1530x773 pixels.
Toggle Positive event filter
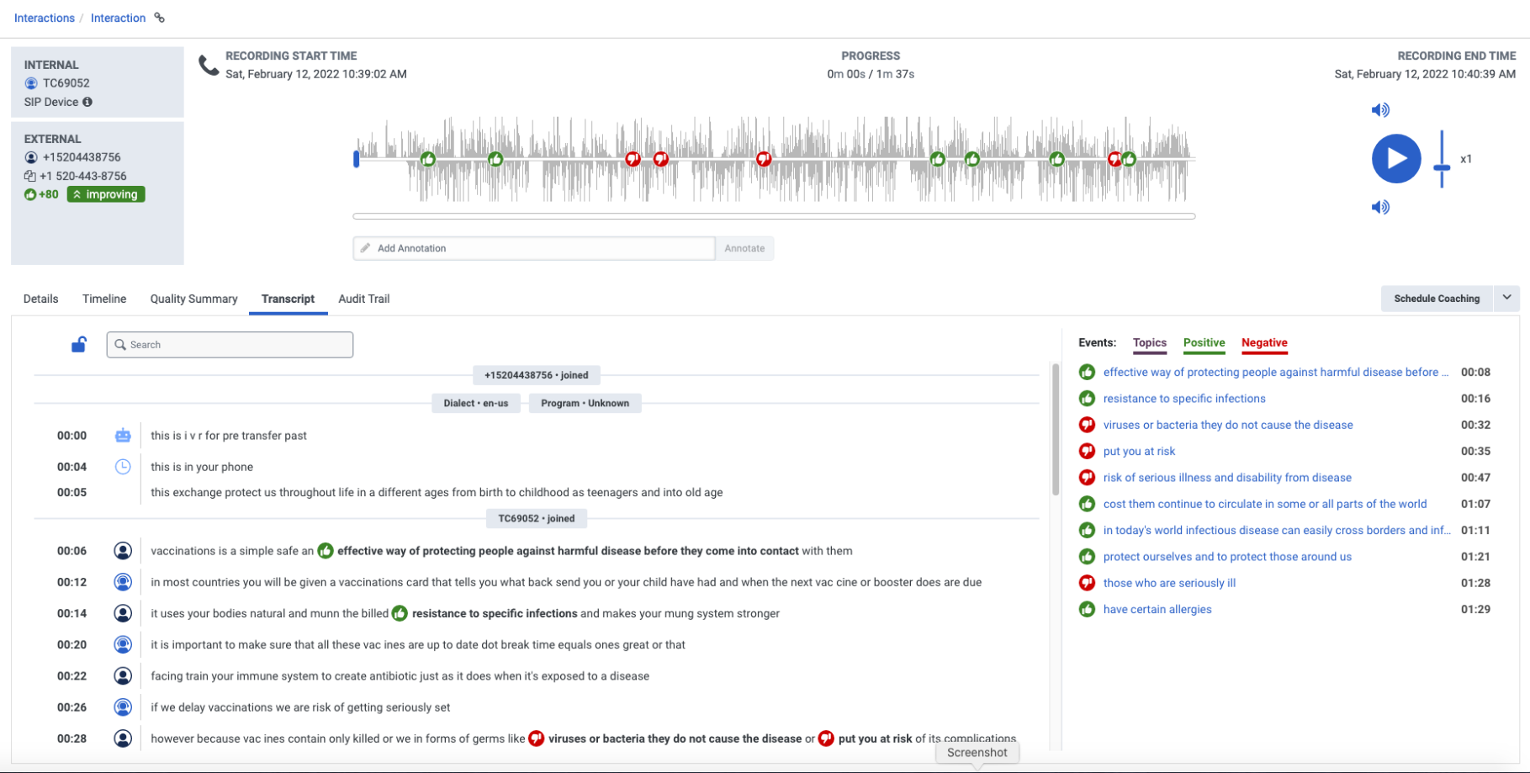pos(1204,342)
